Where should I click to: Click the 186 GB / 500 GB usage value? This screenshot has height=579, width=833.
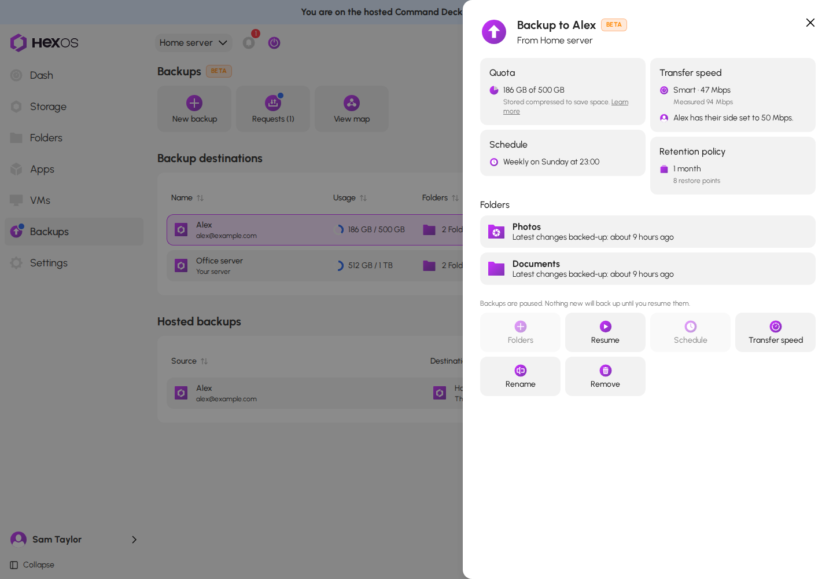(x=377, y=230)
